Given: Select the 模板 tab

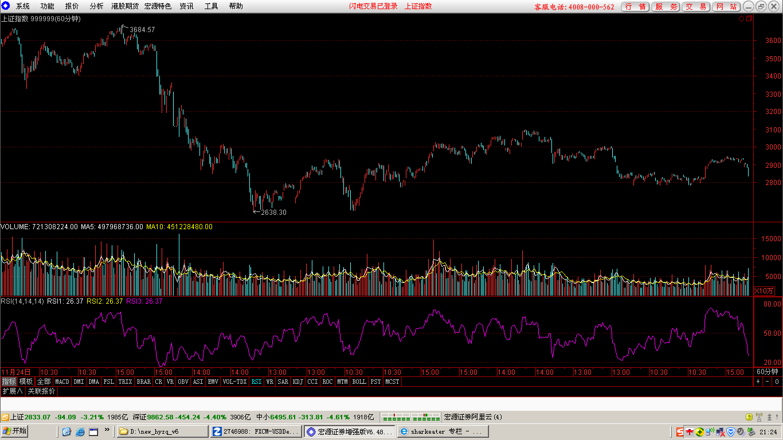Looking at the screenshot, I should point(26,382).
